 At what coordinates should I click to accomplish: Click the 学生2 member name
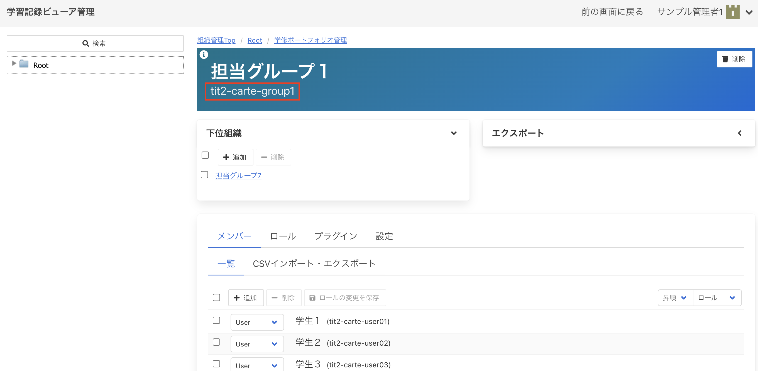[308, 343]
